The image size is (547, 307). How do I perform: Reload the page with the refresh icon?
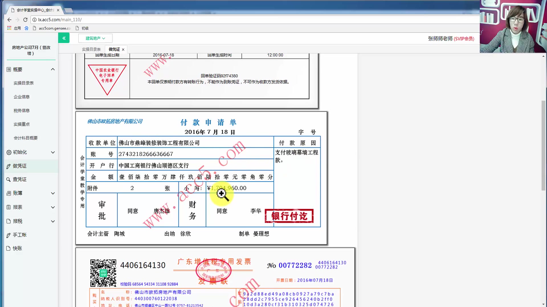click(25, 20)
